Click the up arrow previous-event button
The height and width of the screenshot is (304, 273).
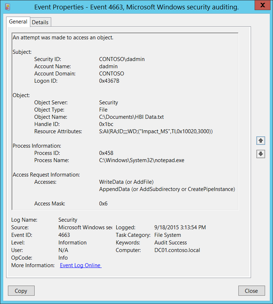point(261,140)
